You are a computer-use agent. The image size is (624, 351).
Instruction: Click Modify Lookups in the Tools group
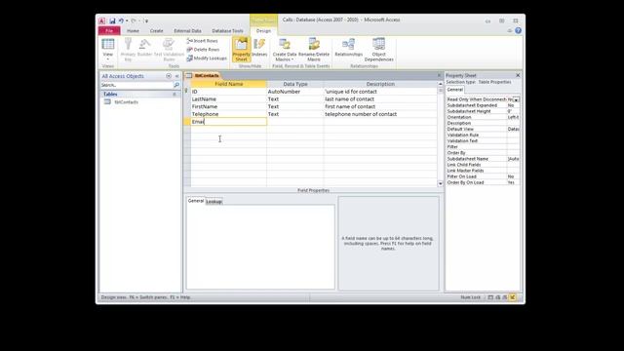point(207,58)
